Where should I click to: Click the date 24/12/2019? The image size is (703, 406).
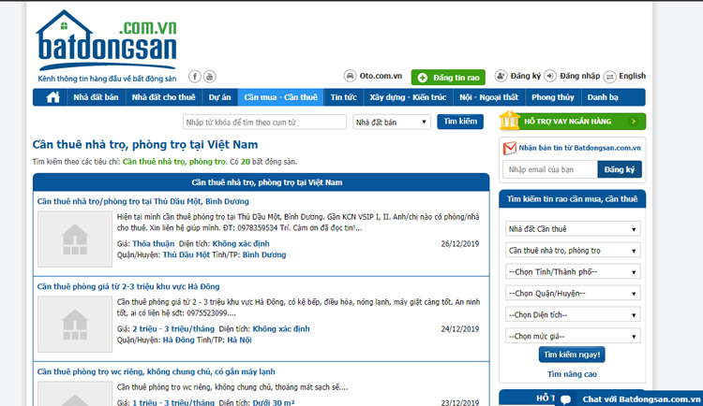tap(460, 329)
